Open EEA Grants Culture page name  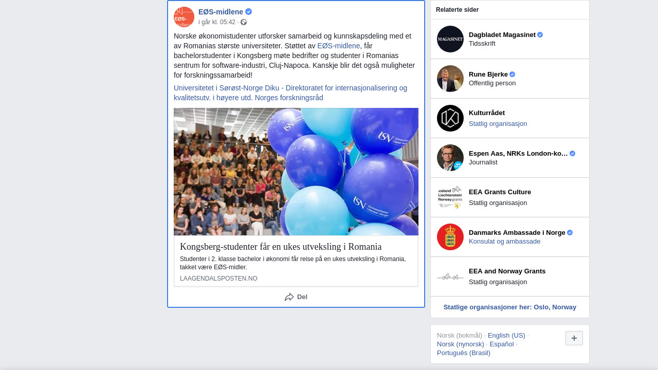click(500, 192)
